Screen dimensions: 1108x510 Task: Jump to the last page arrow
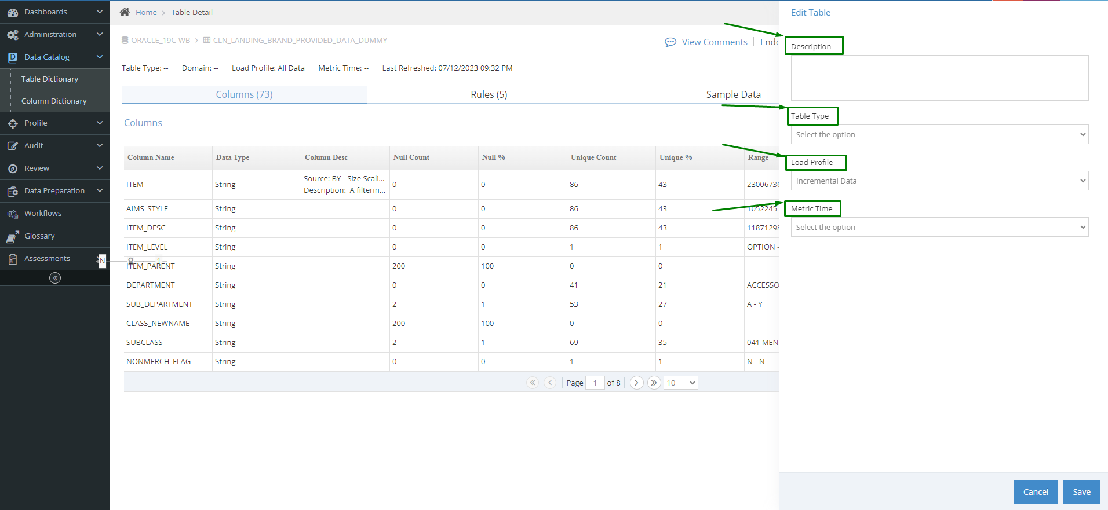(x=654, y=383)
